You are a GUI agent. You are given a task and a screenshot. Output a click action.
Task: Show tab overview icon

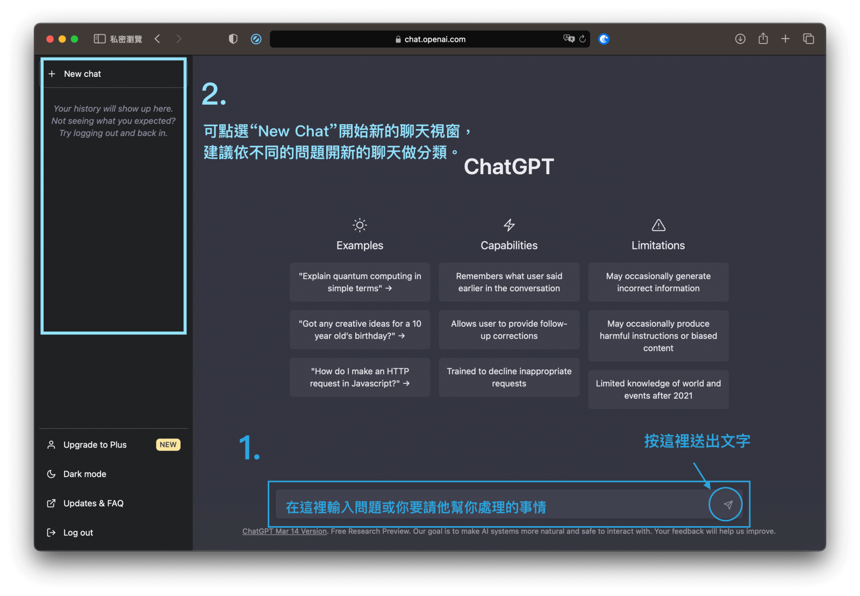click(808, 39)
